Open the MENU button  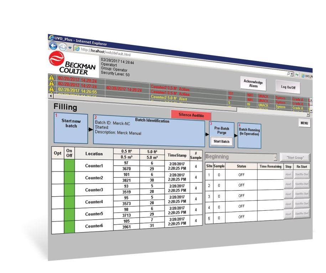click(304, 123)
